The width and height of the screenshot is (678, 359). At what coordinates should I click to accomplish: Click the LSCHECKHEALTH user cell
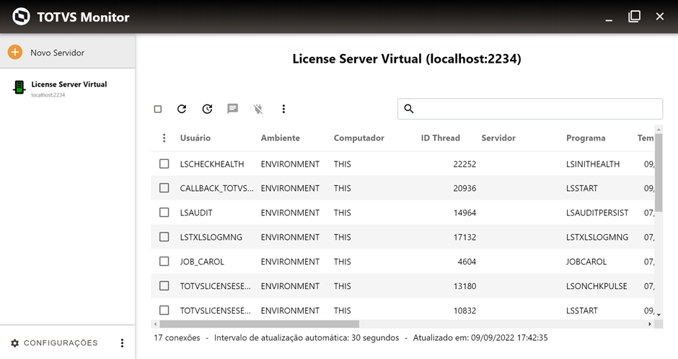pyautogui.click(x=212, y=164)
